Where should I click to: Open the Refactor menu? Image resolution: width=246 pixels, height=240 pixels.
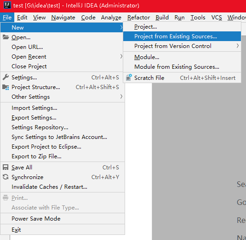pos(138,18)
